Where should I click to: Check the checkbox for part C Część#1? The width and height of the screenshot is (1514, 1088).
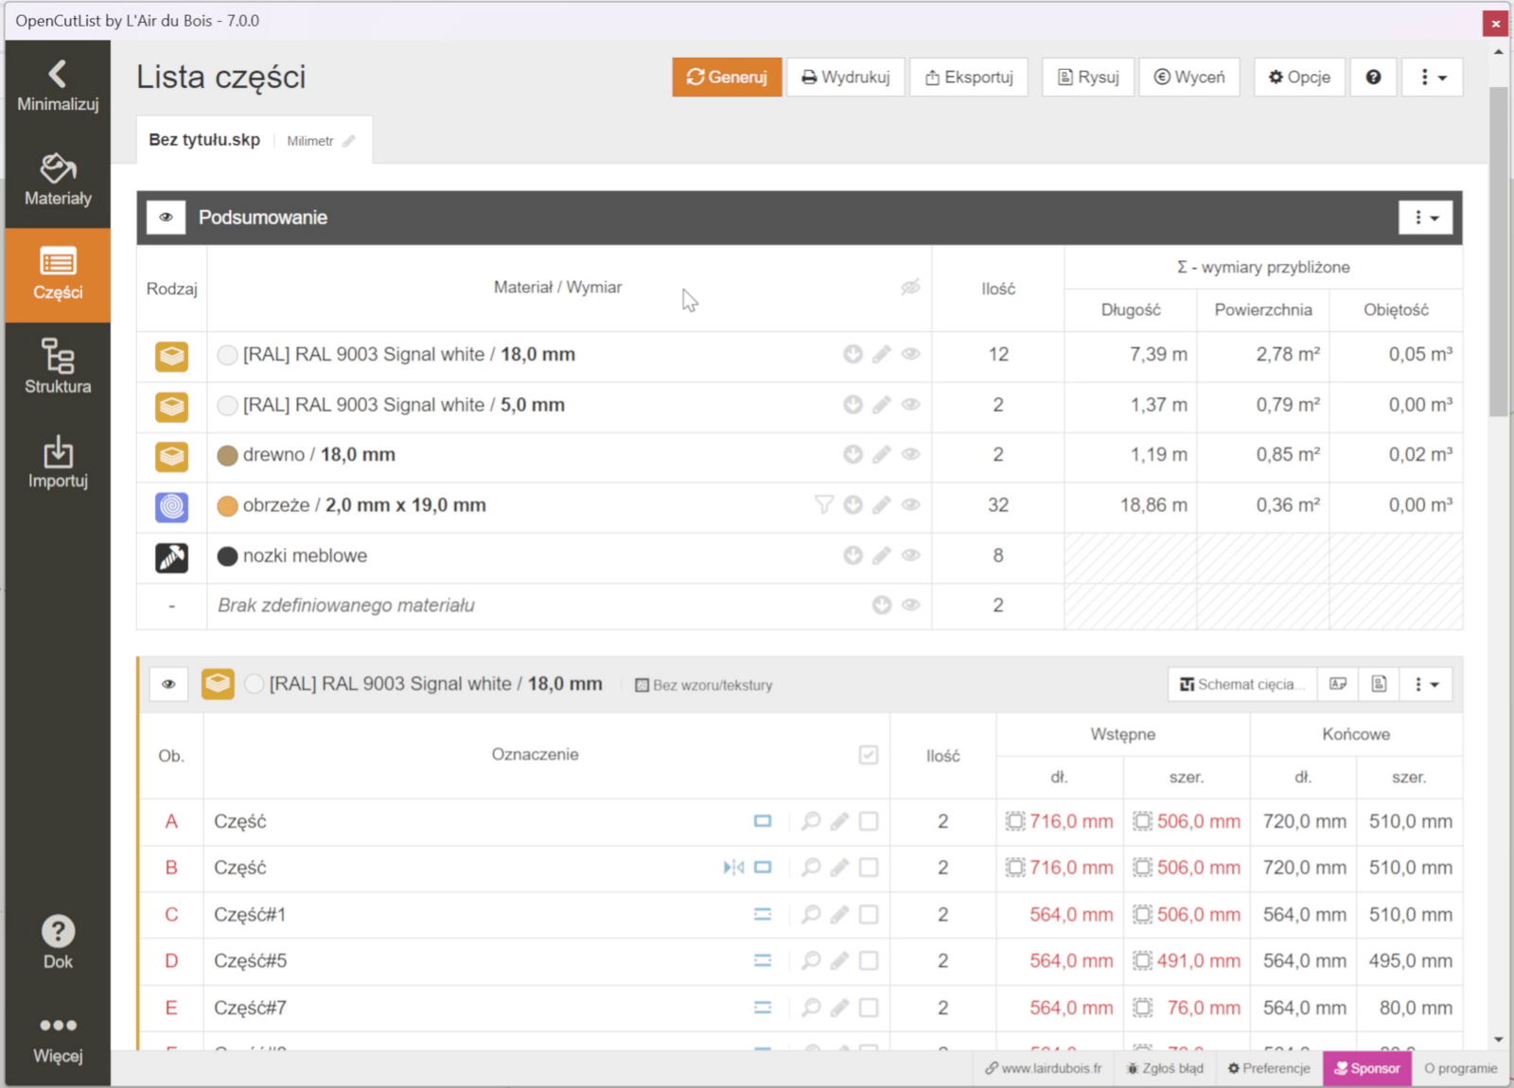click(x=869, y=915)
